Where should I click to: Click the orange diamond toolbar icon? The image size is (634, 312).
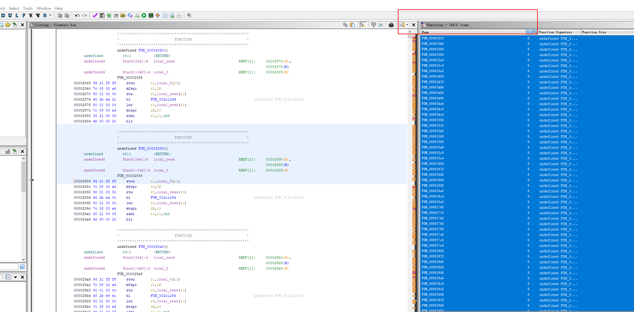pos(158,15)
